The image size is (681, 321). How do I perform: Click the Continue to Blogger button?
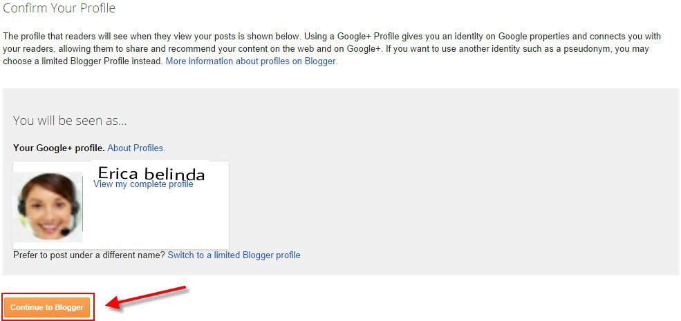(x=47, y=307)
